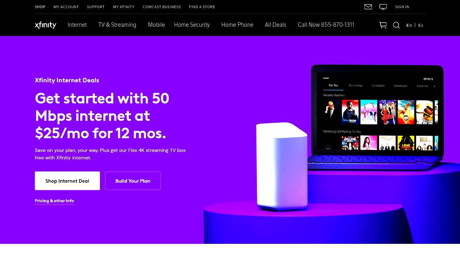460x260 pixels.
Task: Select the En language option
Action: (x=409, y=25)
